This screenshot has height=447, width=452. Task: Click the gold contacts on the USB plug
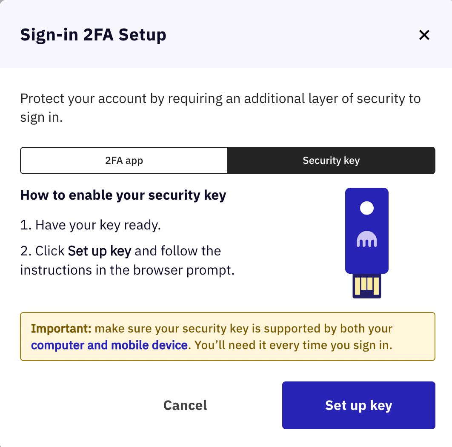366,284
